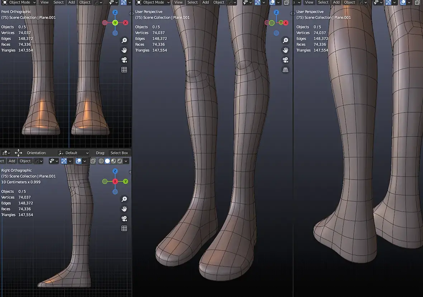
Task: Click the blue Z axis gizmo in Right Orthographic viewport
Action: pos(115,171)
